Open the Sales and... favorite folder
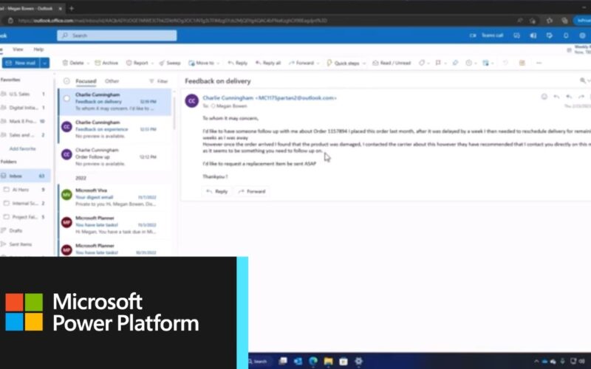 click(x=24, y=135)
